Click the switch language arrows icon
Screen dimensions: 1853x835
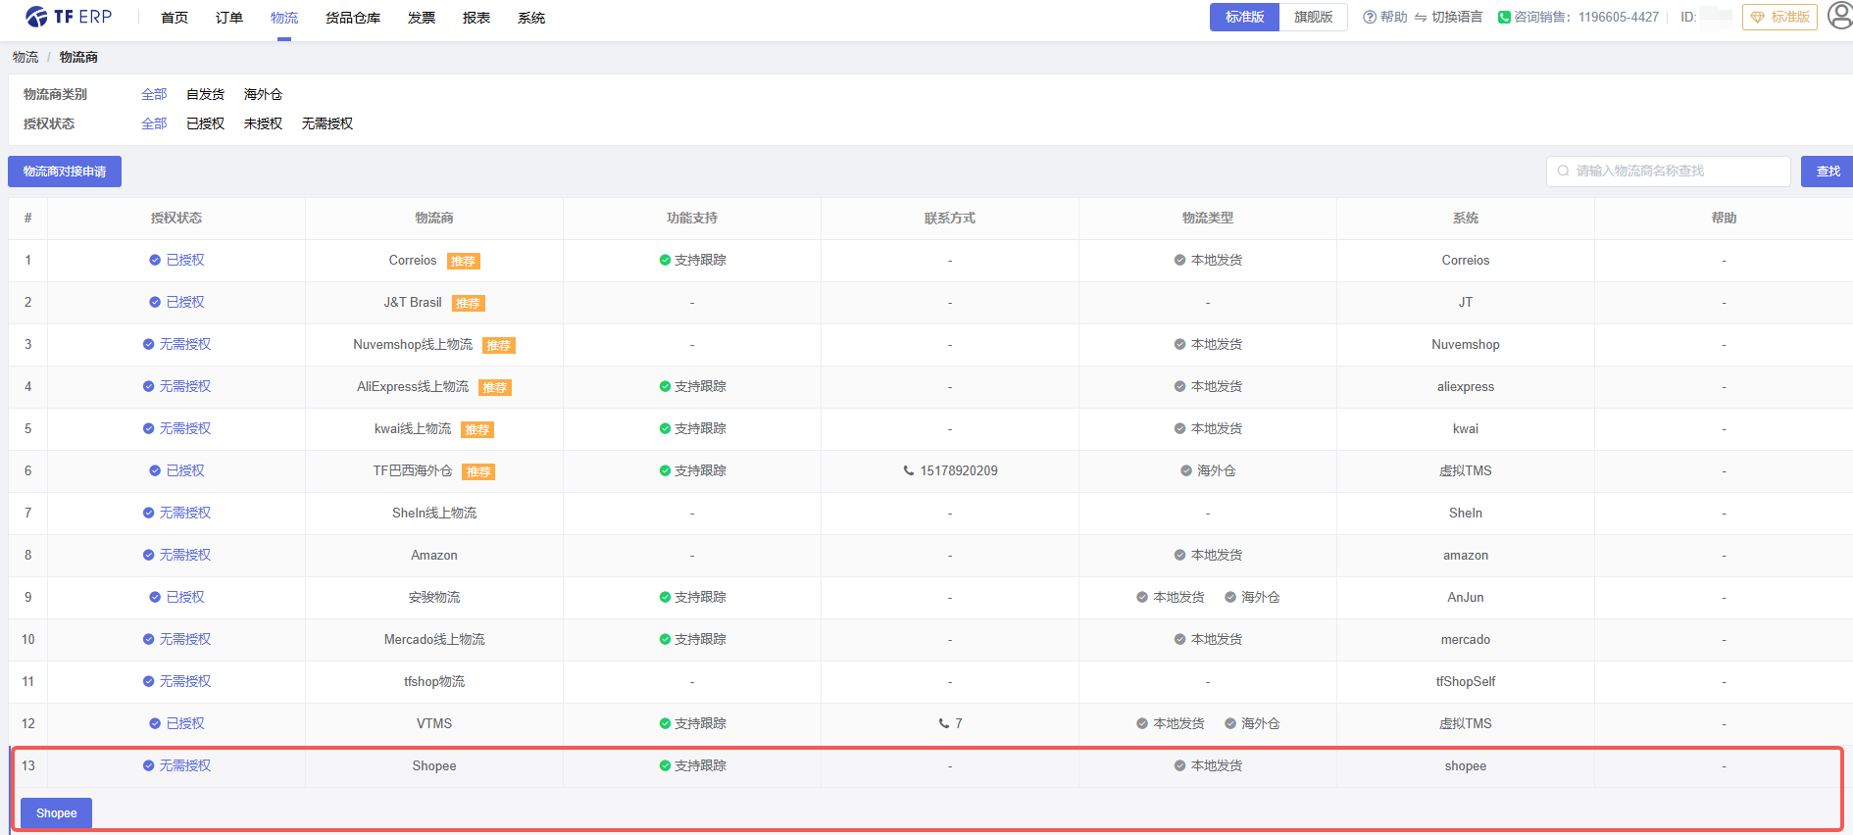tap(1421, 18)
